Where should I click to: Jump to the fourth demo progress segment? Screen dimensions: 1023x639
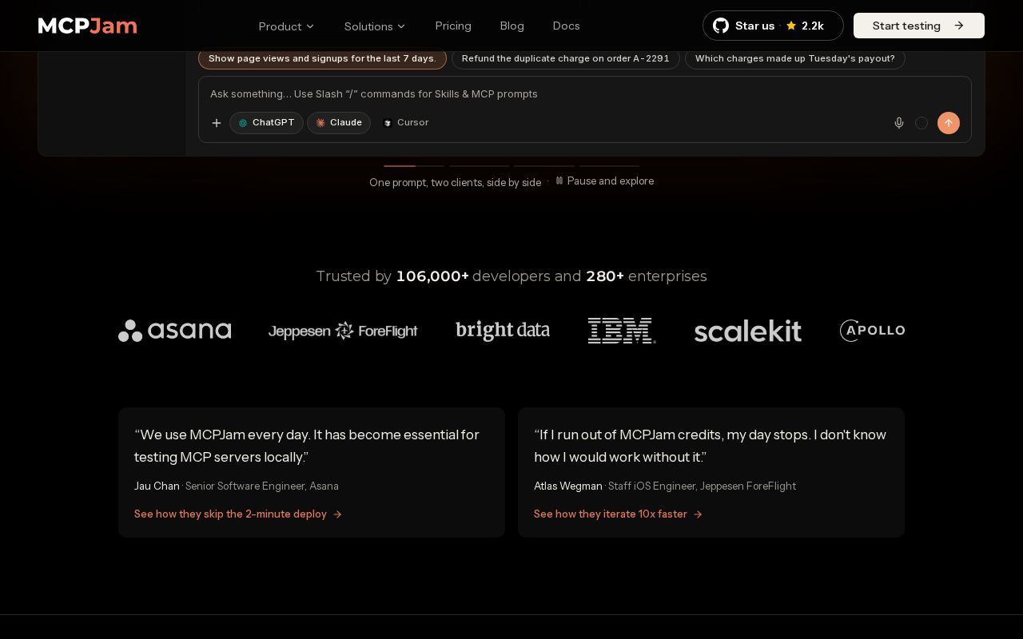tap(609, 166)
